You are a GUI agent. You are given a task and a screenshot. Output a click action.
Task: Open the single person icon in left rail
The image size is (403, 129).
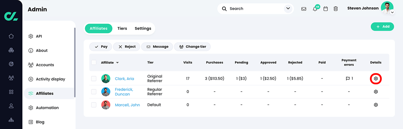point(11,105)
